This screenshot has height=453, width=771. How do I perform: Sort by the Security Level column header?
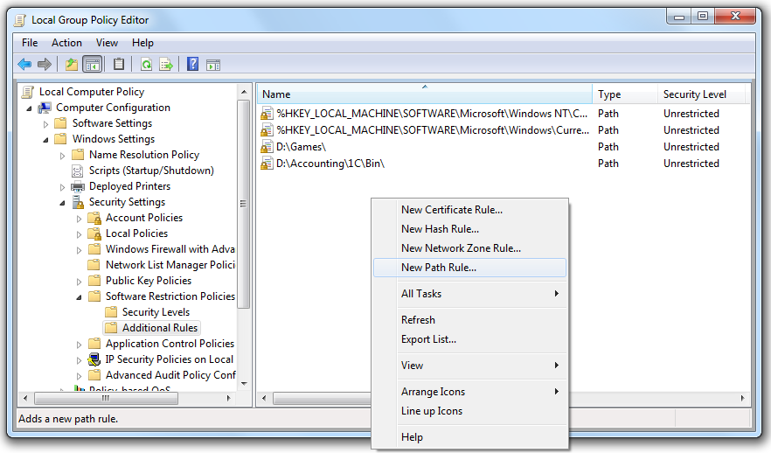click(702, 94)
